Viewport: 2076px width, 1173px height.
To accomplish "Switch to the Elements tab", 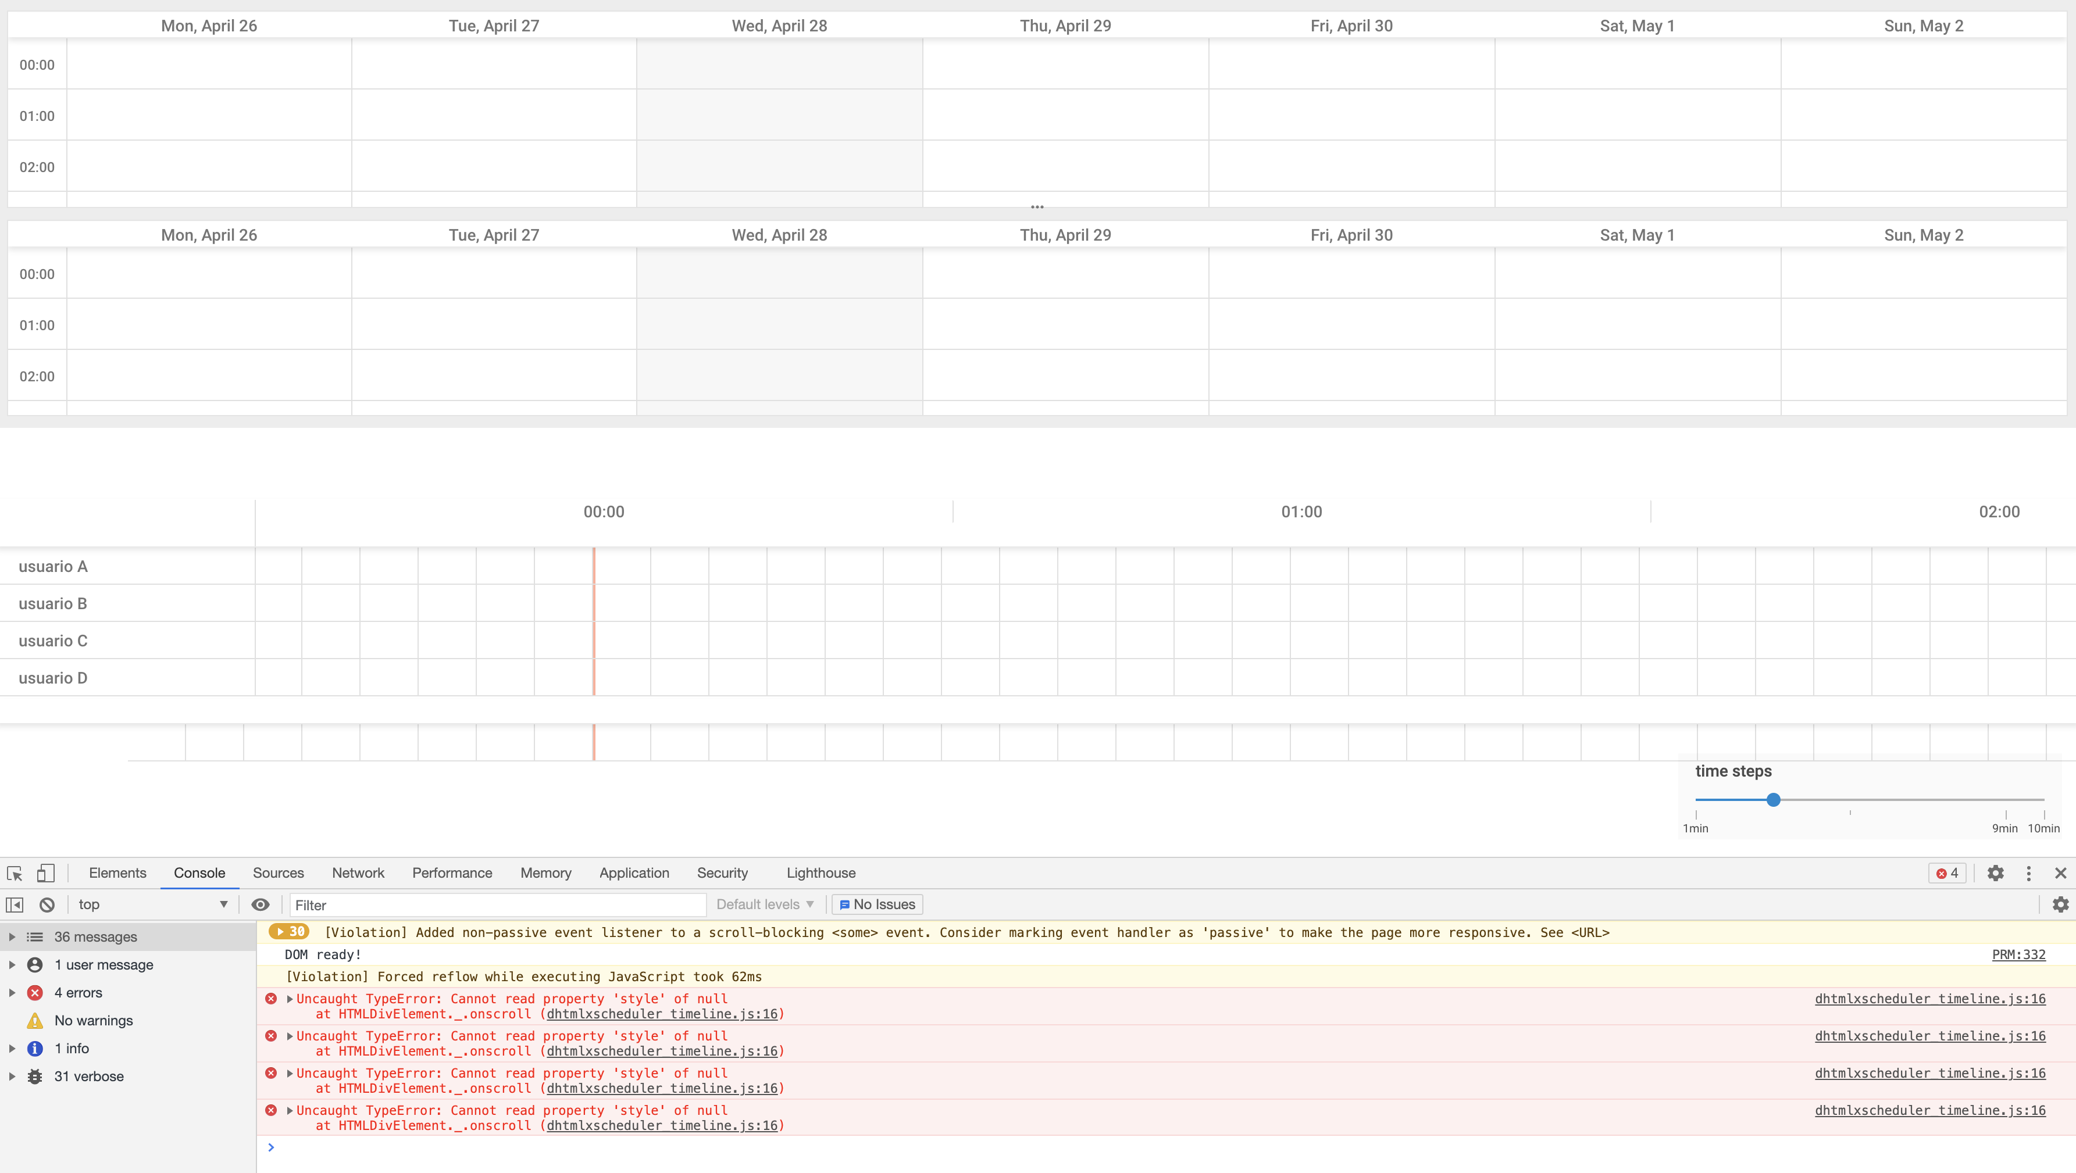I will tap(117, 873).
